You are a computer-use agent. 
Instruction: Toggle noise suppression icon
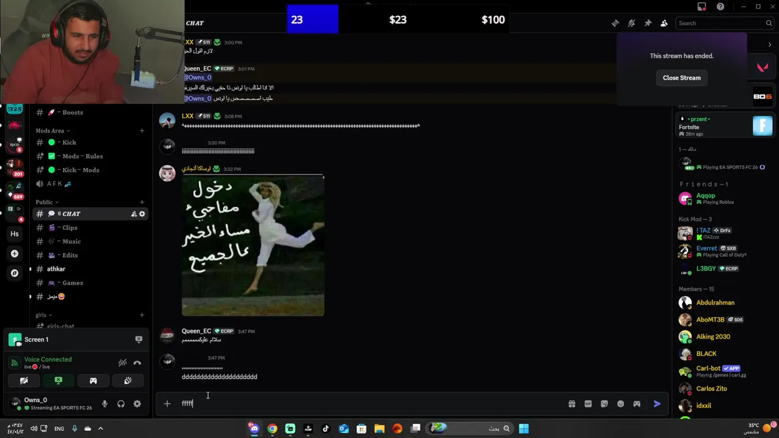pyautogui.click(x=122, y=363)
